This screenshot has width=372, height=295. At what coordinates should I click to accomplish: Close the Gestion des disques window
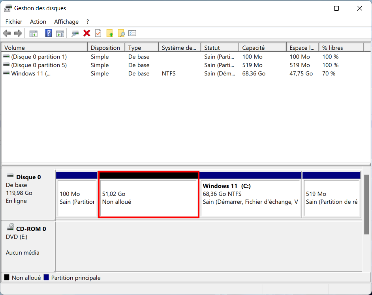pyautogui.click(x=360, y=8)
